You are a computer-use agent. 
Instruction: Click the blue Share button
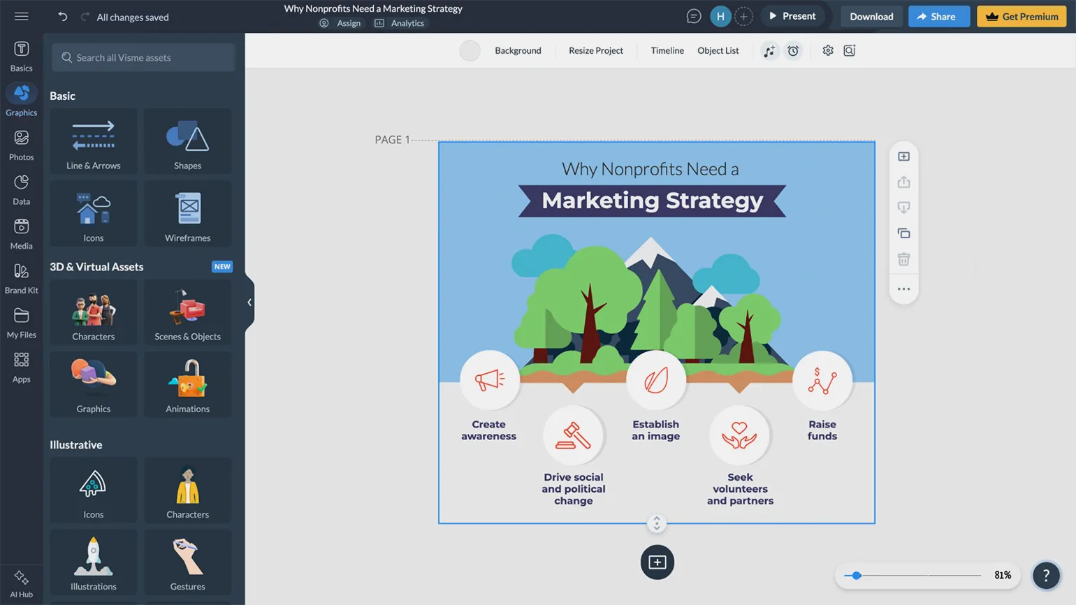(x=938, y=16)
